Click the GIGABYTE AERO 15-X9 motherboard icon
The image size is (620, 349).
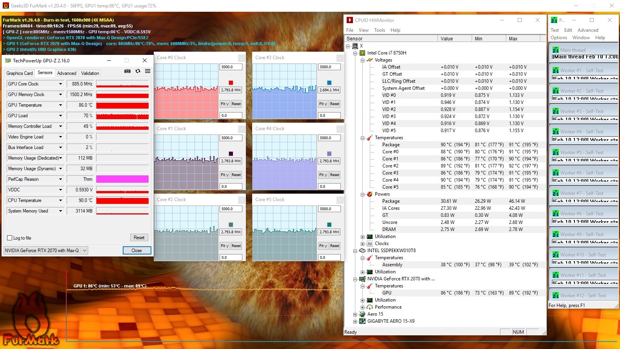(362, 321)
